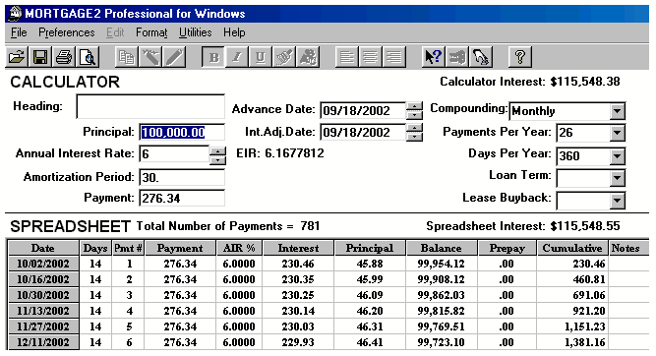This screenshot has width=656, height=356.
Task: Click into the Heading input field
Action: click(150, 106)
